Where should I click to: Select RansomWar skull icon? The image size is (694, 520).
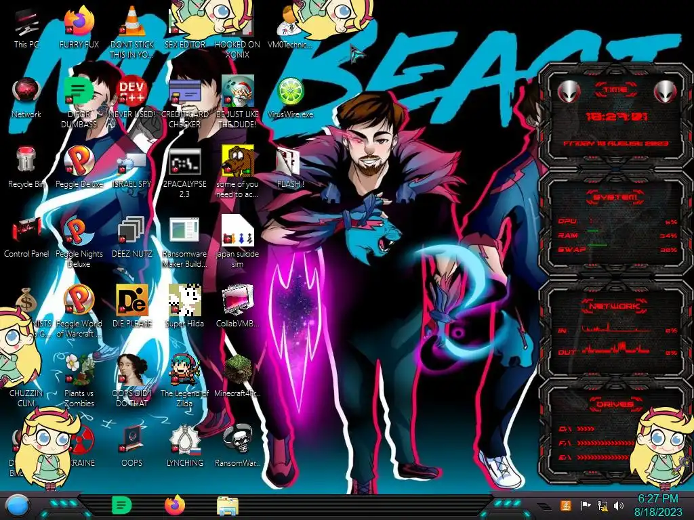tap(237, 447)
